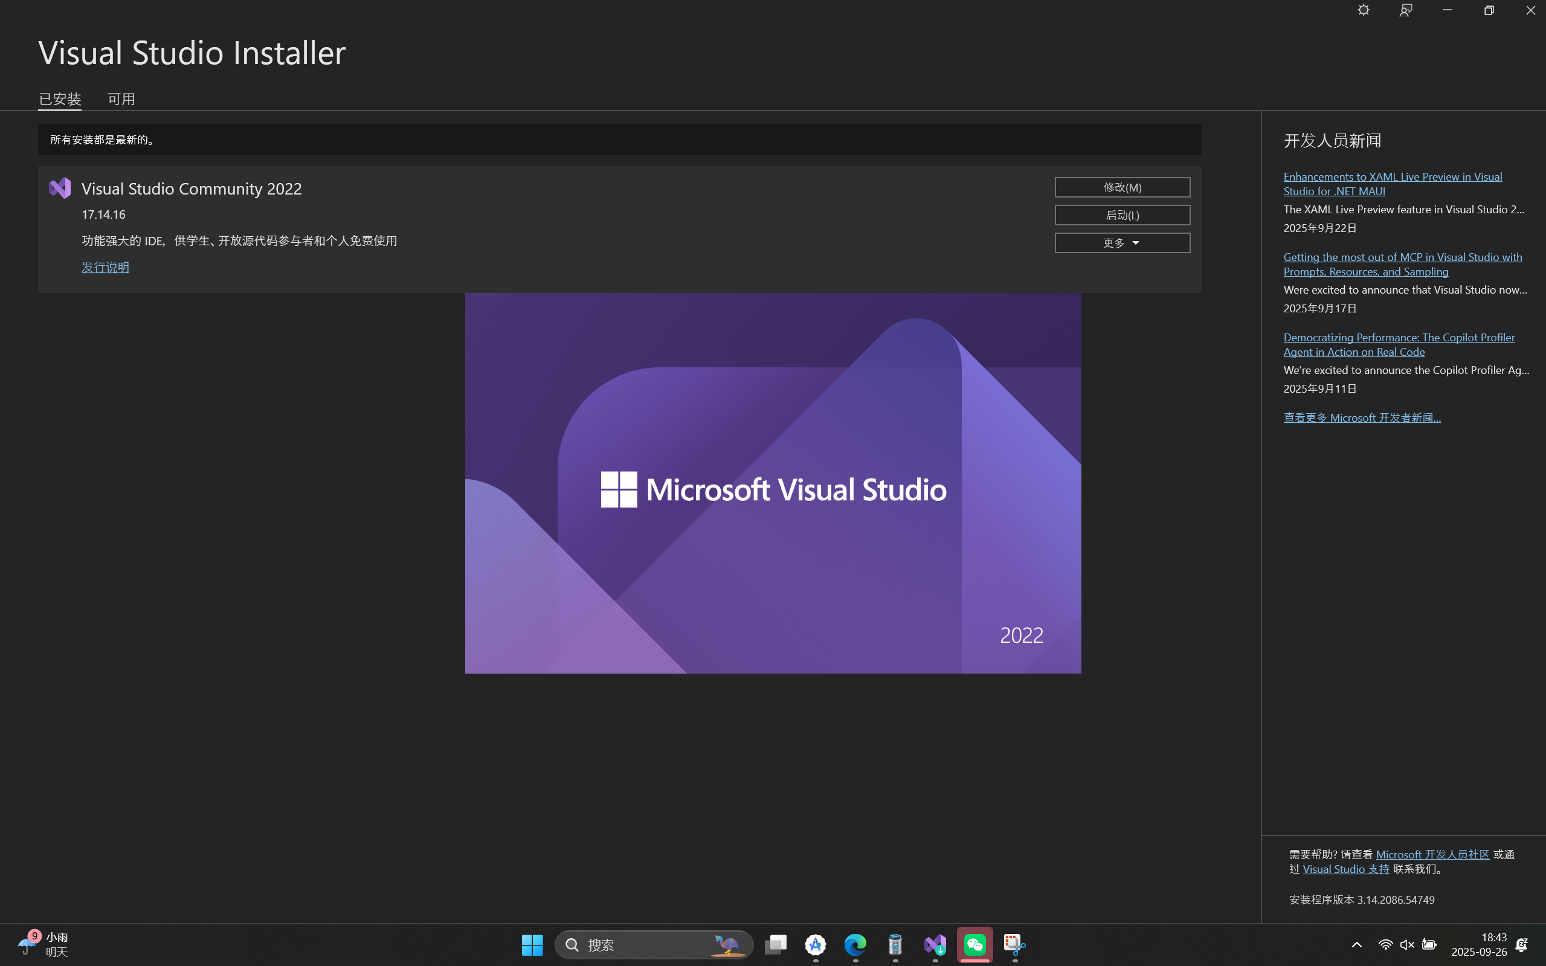Click the Visual Studio Community 2022 logo icon
Image resolution: width=1546 pixels, height=966 pixels.
pyautogui.click(x=60, y=188)
